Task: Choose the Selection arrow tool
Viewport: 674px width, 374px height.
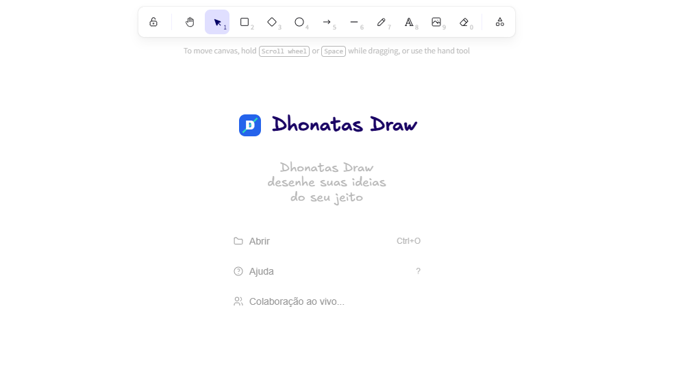Action: (217, 22)
